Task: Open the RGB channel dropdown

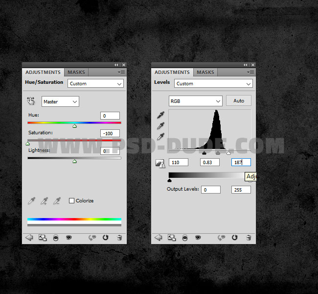Action: (x=195, y=101)
